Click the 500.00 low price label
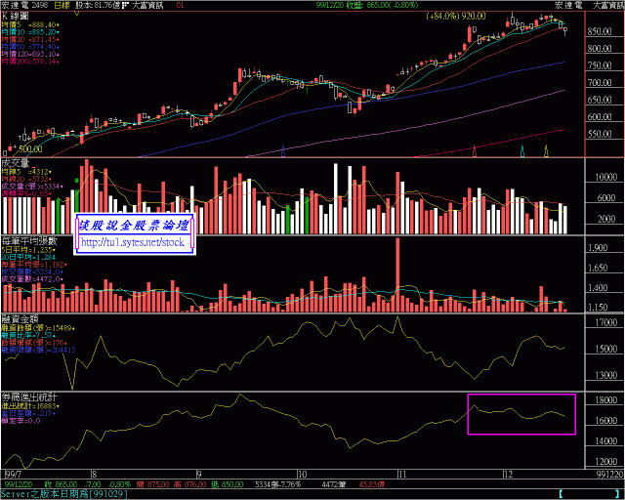625x500 pixels. 30,149
